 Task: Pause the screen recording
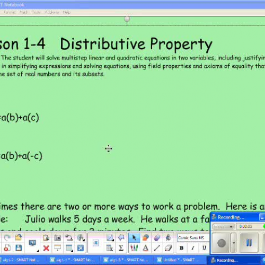(x=249, y=243)
